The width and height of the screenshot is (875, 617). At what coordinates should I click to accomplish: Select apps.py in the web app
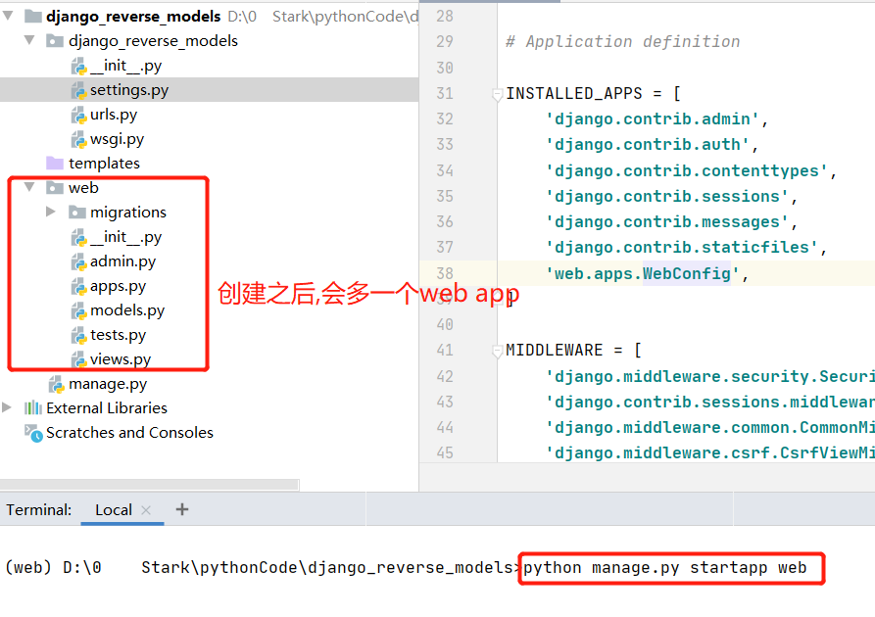click(x=119, y=286)
